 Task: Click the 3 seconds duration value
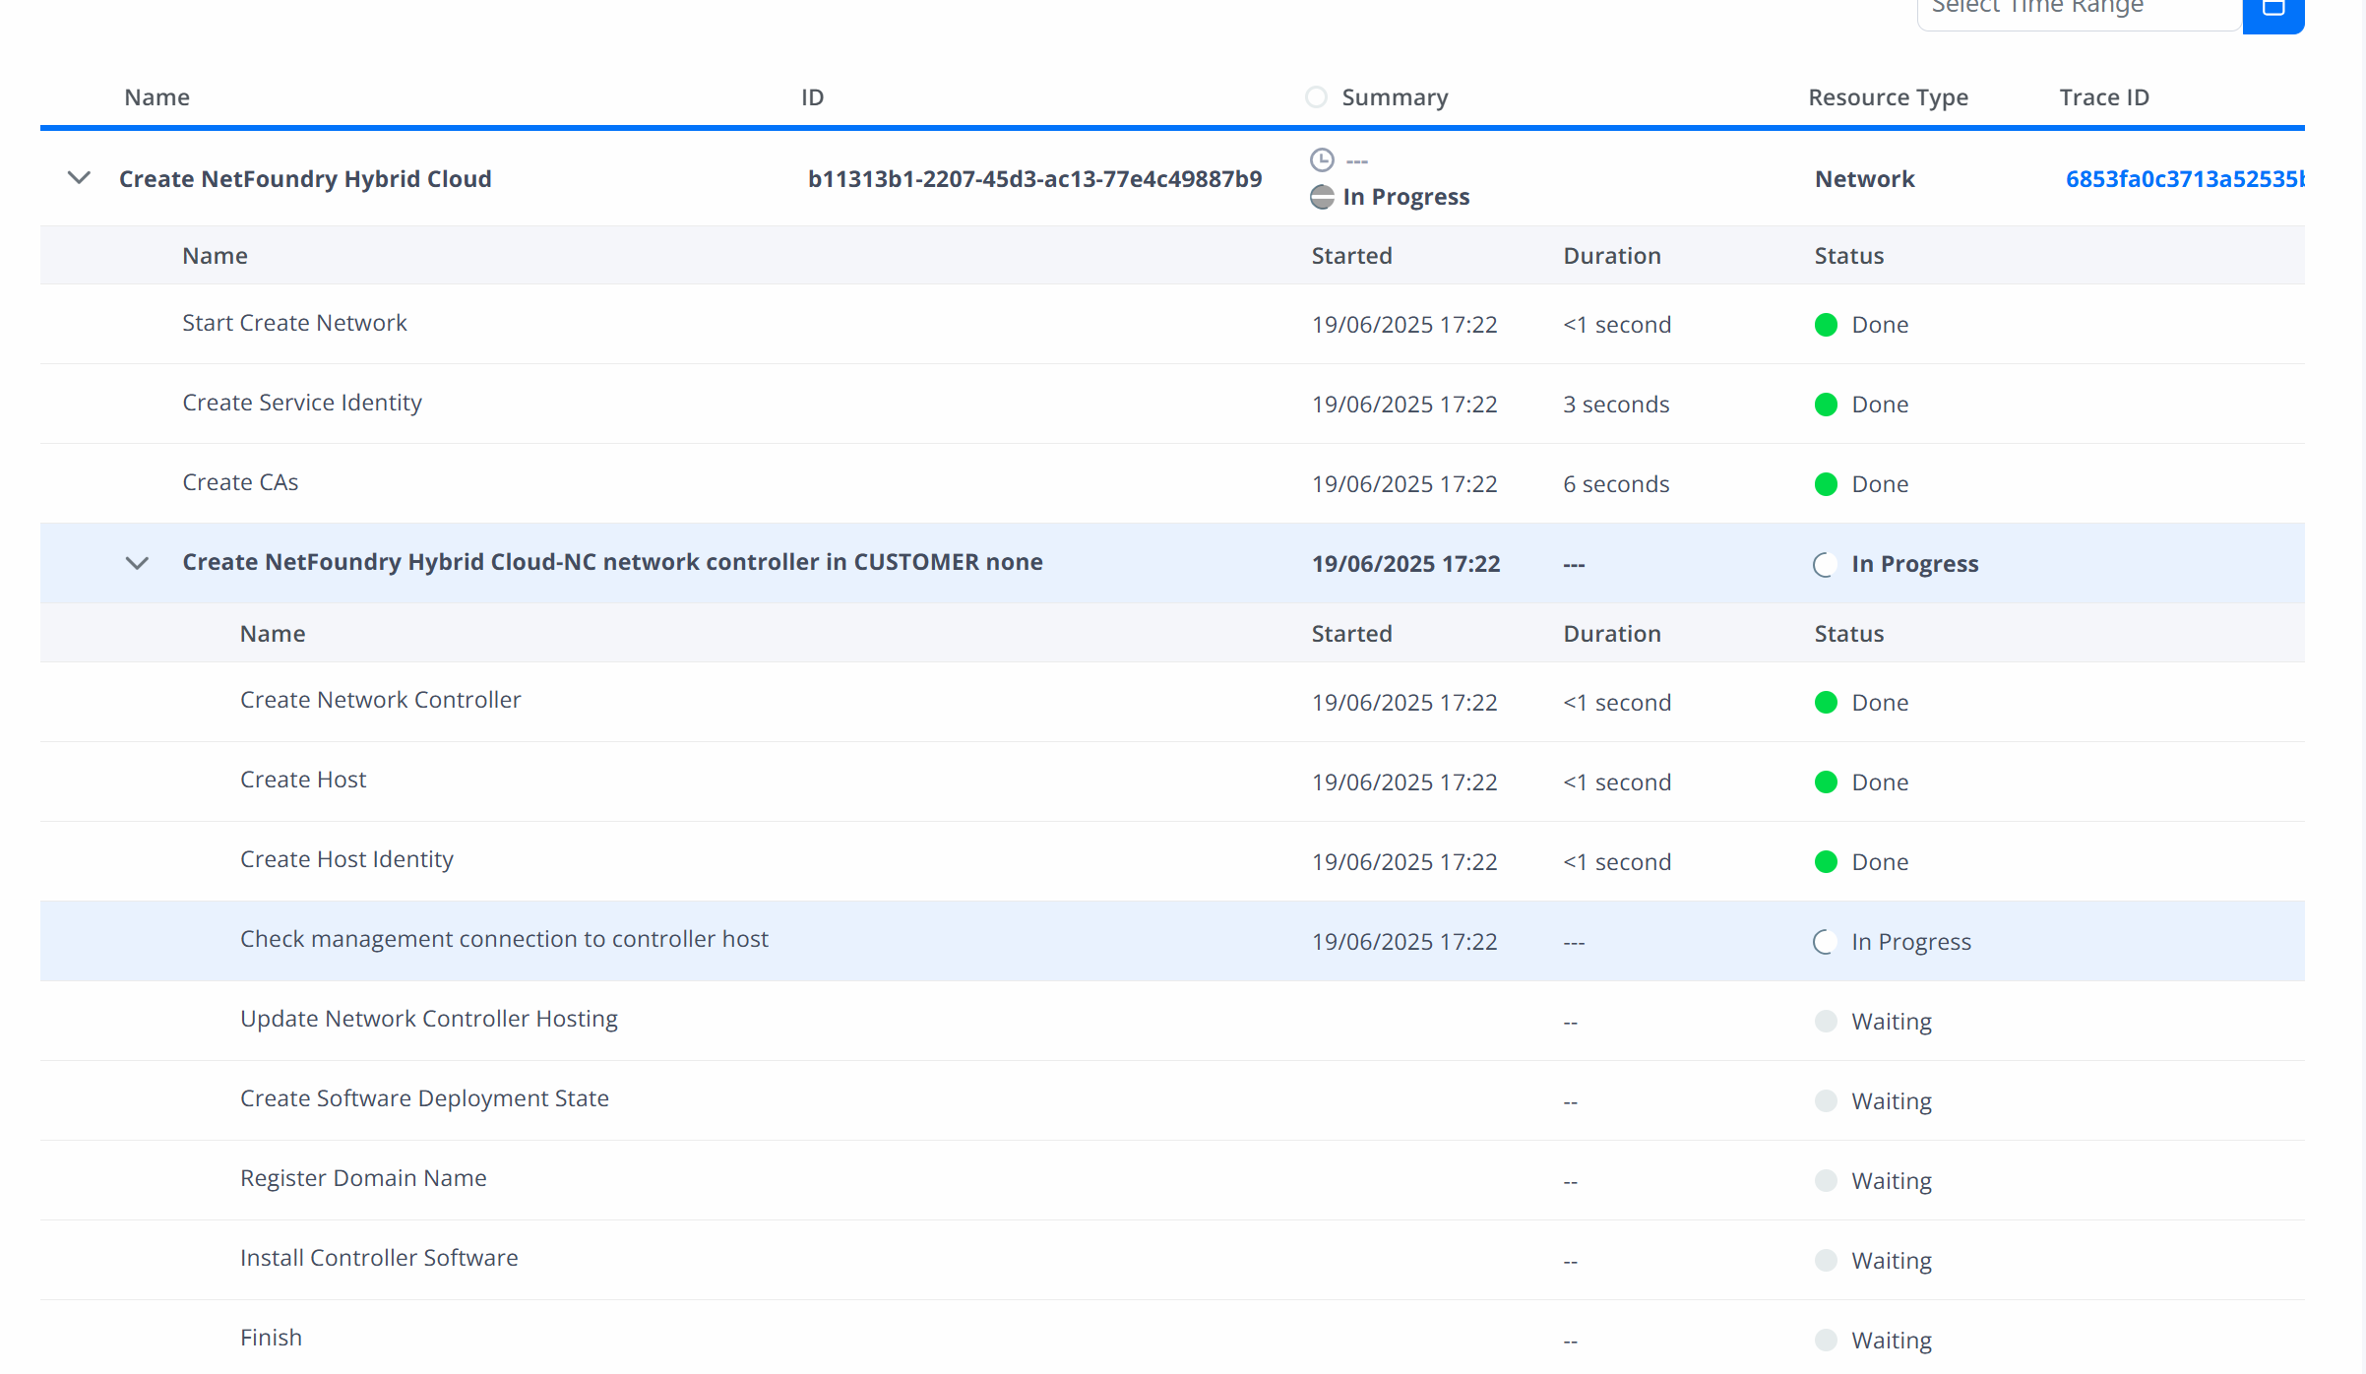coord(1616,405)
